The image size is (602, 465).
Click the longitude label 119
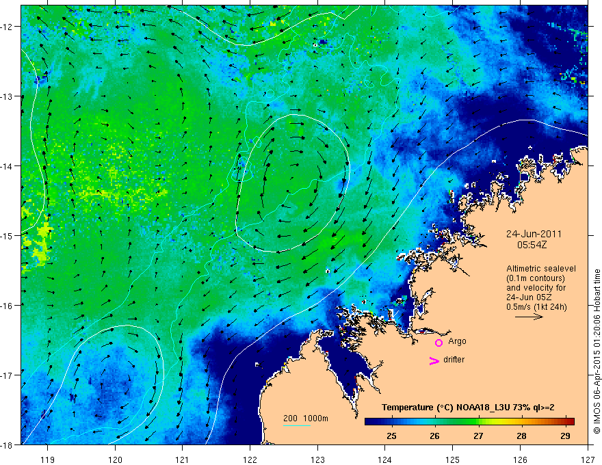(x=48, y=460)
